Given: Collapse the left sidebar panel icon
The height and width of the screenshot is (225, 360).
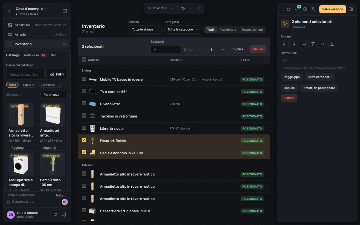Looking at the screenshot, I should [65, 11].
